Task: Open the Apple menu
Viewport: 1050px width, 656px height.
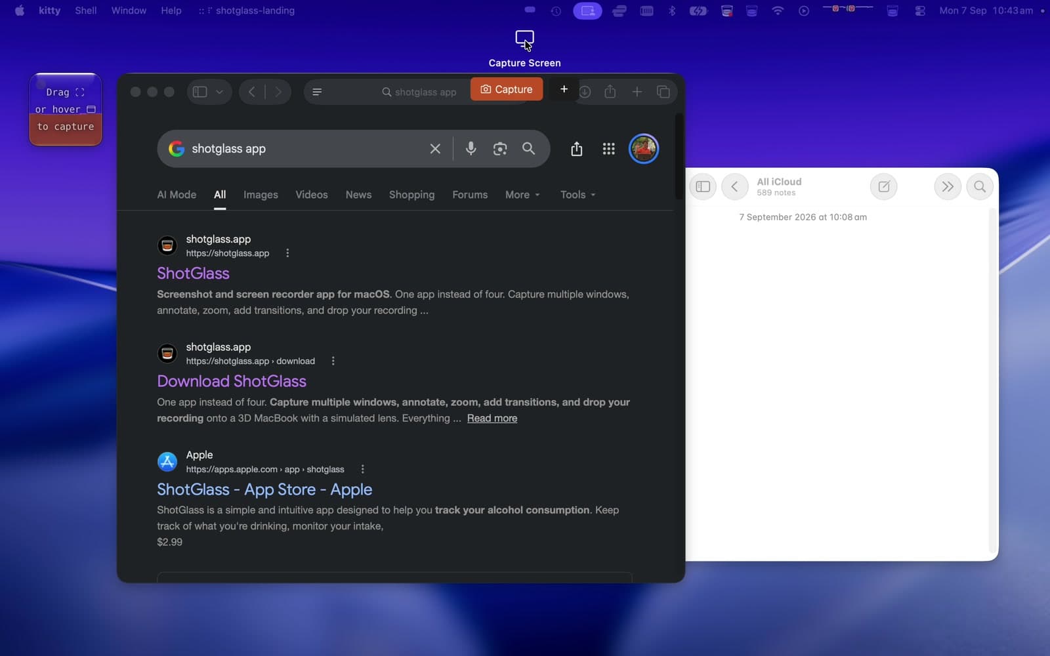Action: click(19, 10)
